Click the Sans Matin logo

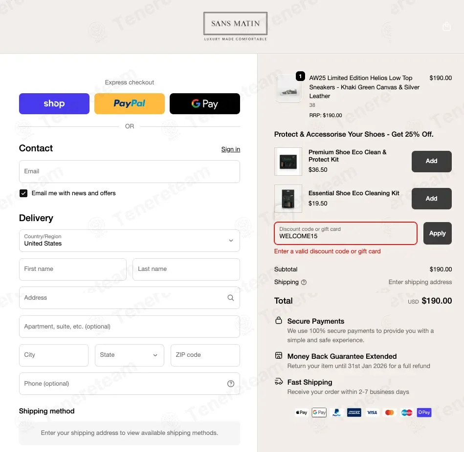pos(235,26)
